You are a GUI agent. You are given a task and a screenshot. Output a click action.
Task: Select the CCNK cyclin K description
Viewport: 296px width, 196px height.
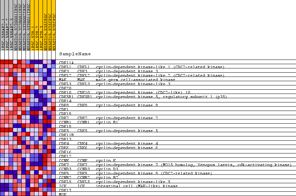tap(106, 161)
